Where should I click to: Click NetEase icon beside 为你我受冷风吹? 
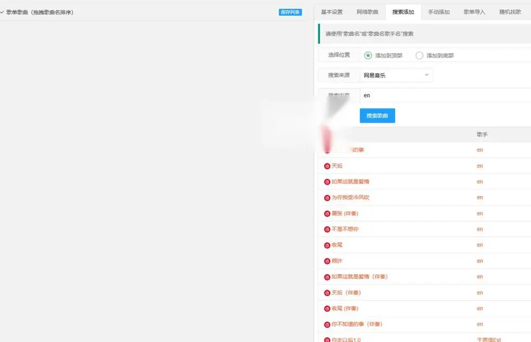pos(327,198)
